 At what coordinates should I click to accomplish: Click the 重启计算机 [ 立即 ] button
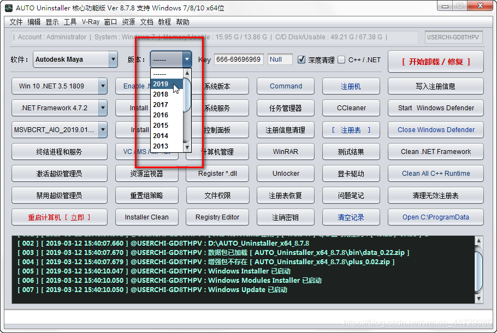point(59,217)
